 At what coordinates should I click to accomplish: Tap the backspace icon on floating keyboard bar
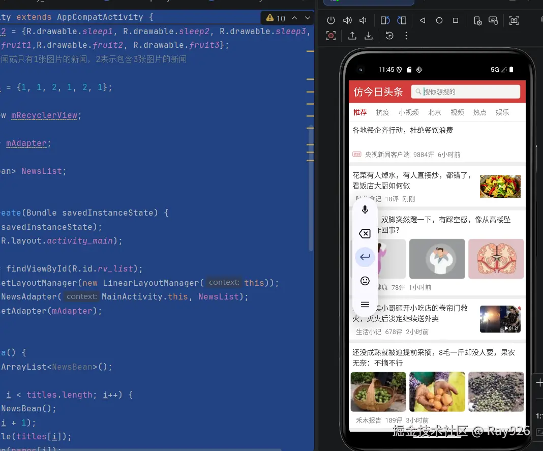point(365,233)
